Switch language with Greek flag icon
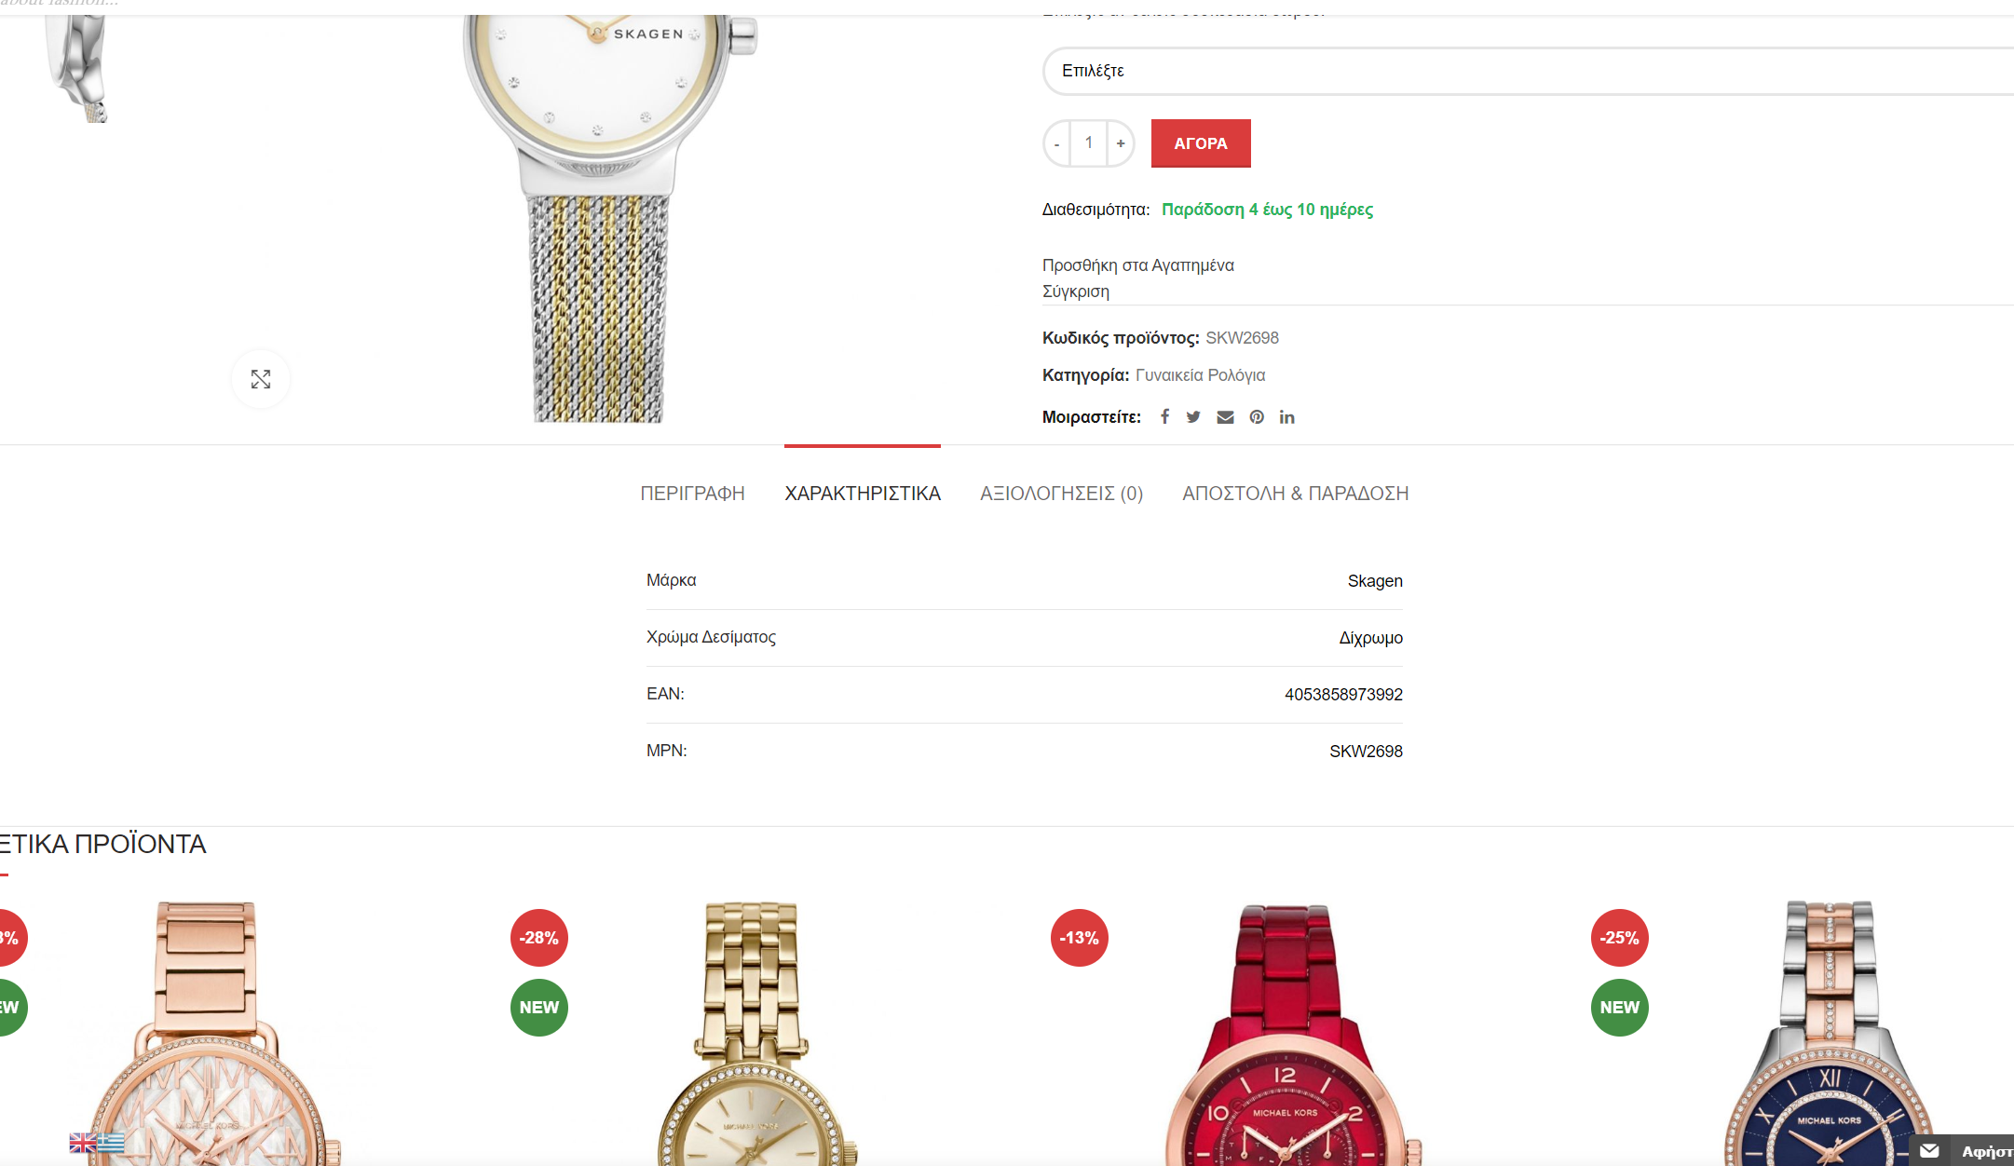 pos(111,1143)
